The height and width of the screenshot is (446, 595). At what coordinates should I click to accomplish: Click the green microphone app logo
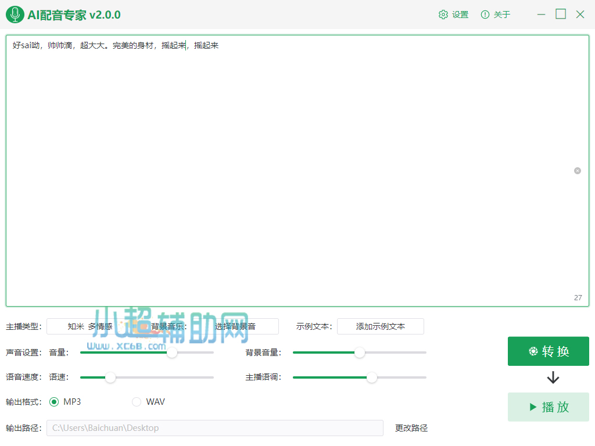[15, 15]
